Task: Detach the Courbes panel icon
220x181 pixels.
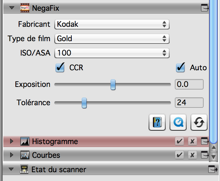Action: pos(205,155)
